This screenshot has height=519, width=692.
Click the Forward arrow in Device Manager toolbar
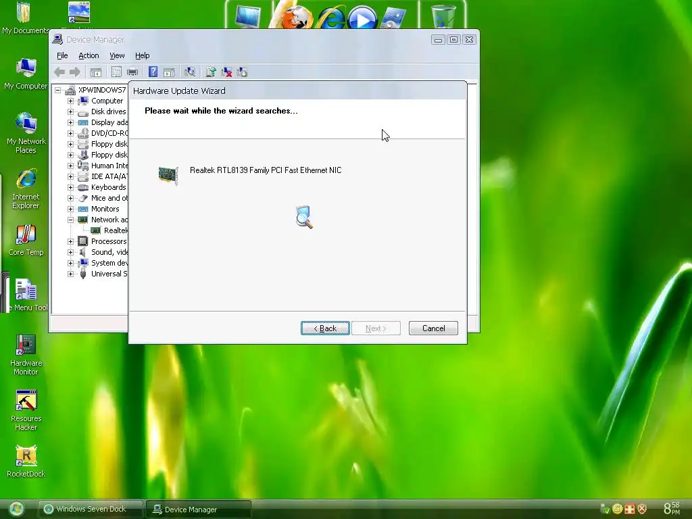pos(75,72)
